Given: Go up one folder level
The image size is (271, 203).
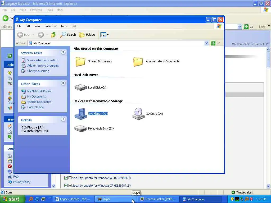Looking at the screenshot, I should 53,35.
